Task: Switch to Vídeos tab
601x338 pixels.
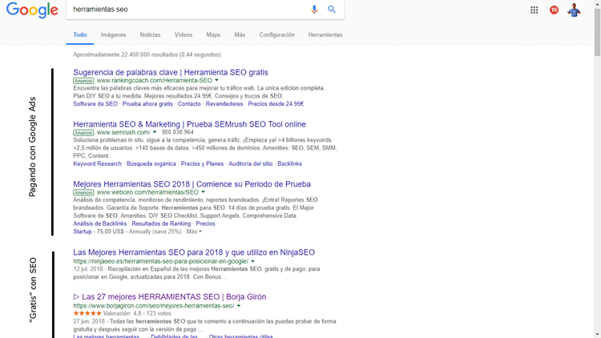Action: [184, 35]
